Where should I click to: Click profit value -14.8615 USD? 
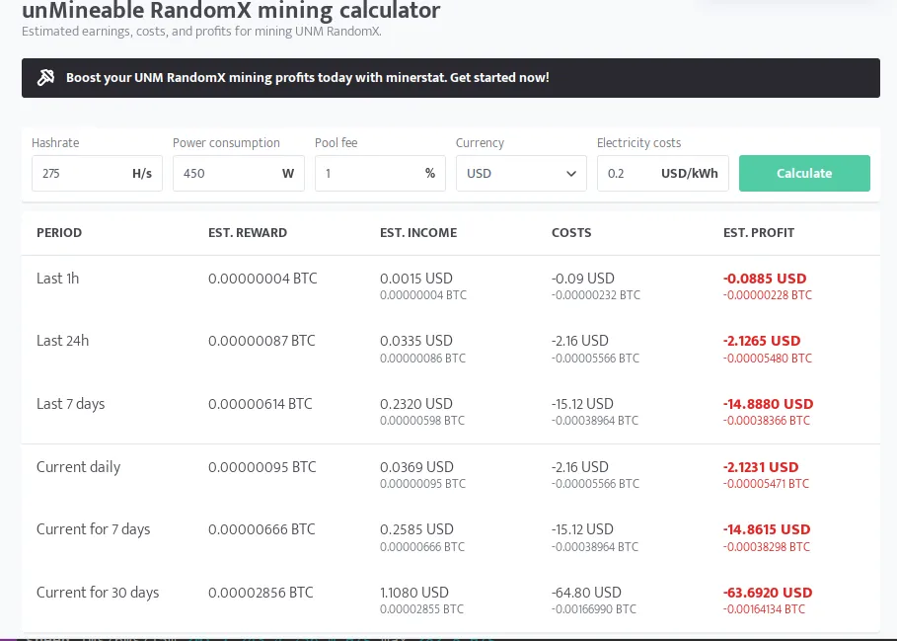coord(767,529)
